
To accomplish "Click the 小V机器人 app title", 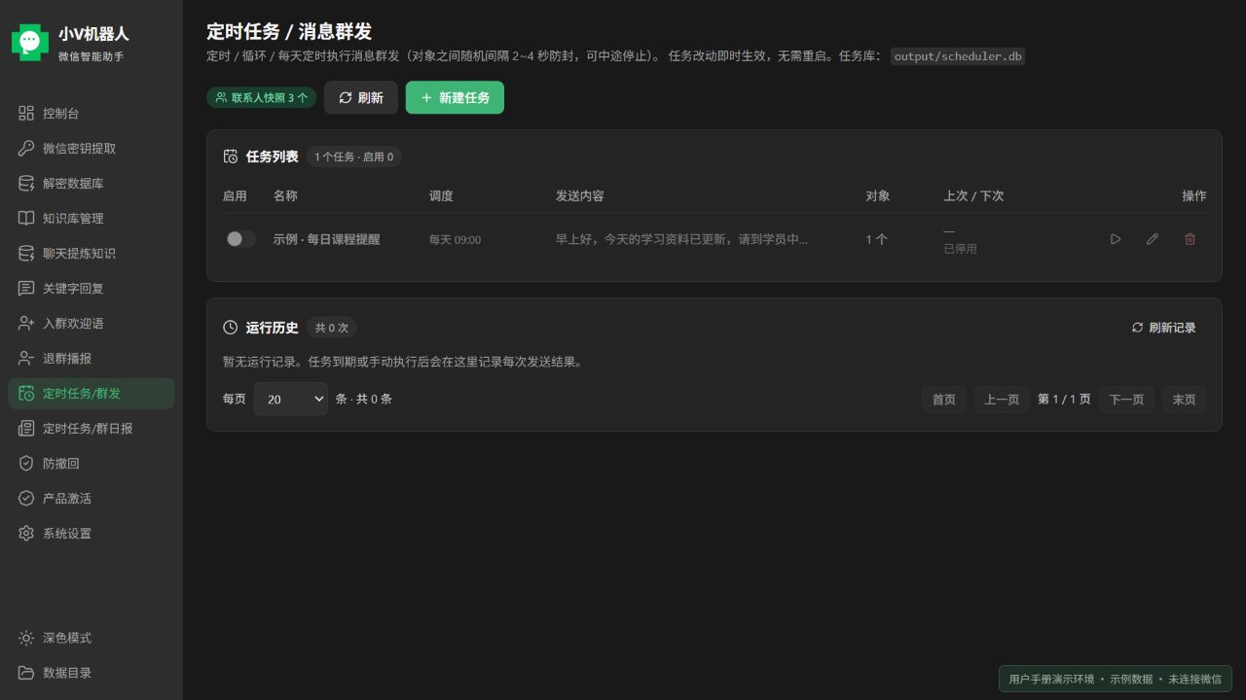I will [x=93, y=34].
